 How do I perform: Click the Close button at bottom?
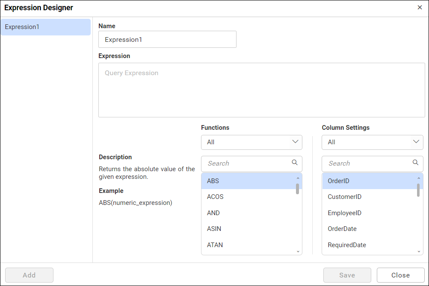point(400,275)
